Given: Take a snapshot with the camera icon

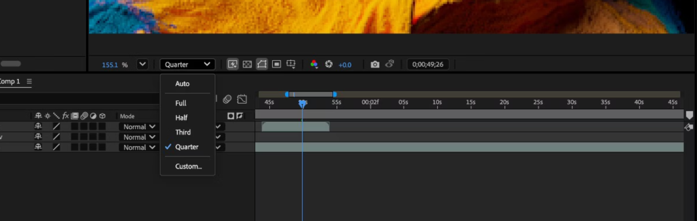Looking at the screenshot, I should click(375, 64).
